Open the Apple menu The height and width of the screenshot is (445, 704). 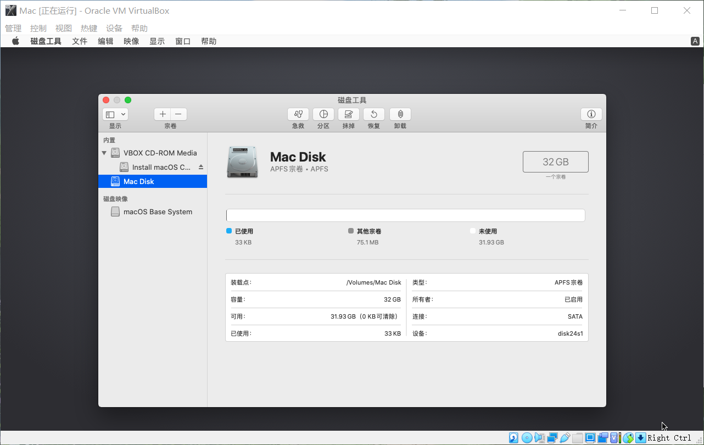click(16, 41)
